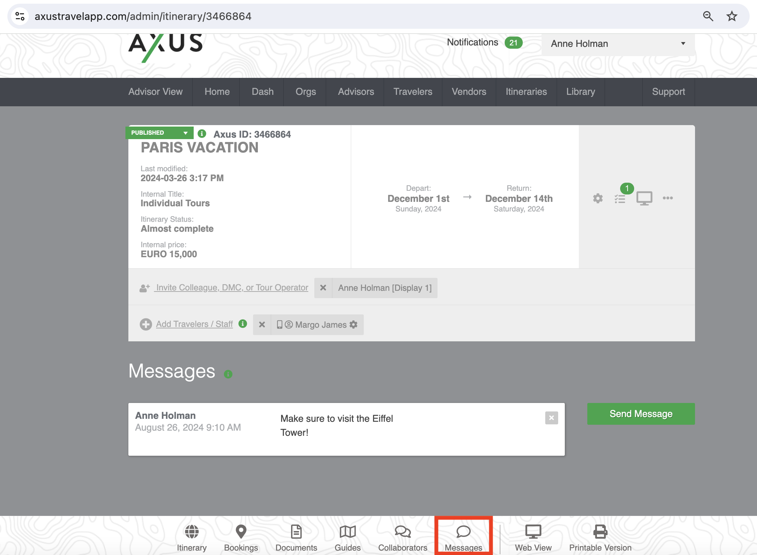Click the browser zoom magnifier icon

click(708, 16)
